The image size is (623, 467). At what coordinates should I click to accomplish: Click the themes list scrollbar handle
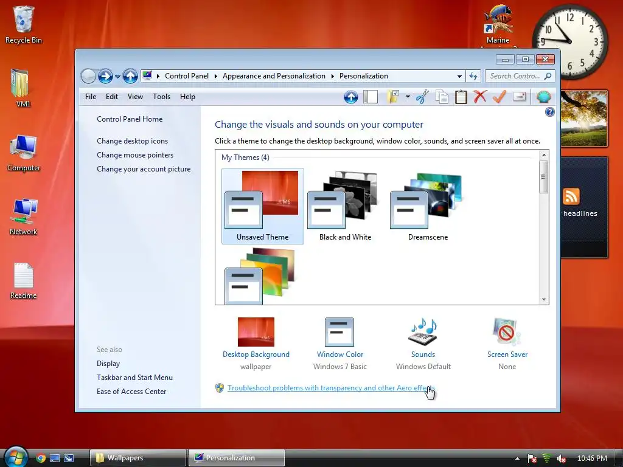(544, 177)
